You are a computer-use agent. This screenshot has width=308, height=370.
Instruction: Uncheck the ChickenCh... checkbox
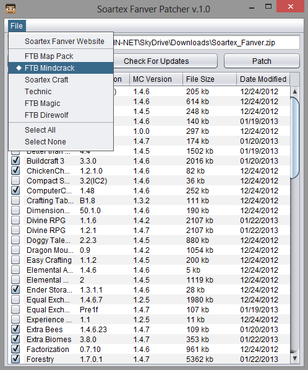[x=15, y=170]
